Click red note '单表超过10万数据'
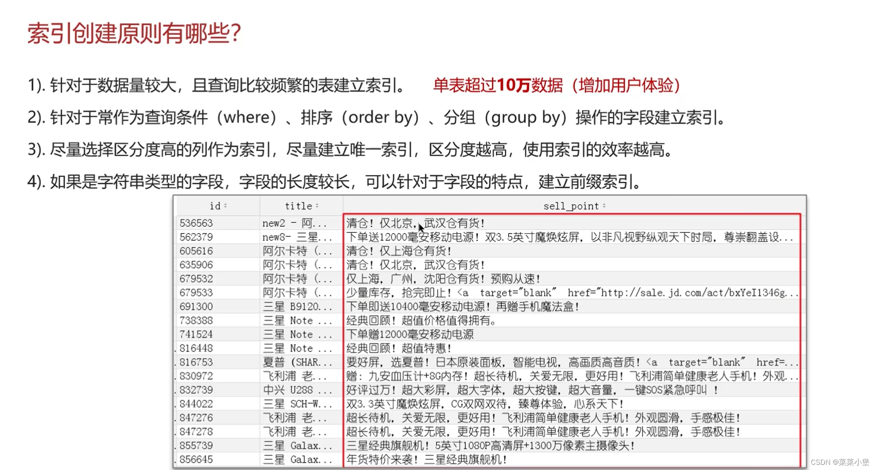Viewport: 876px width, 470px height. pyautogui.click(x=498, y=85)
